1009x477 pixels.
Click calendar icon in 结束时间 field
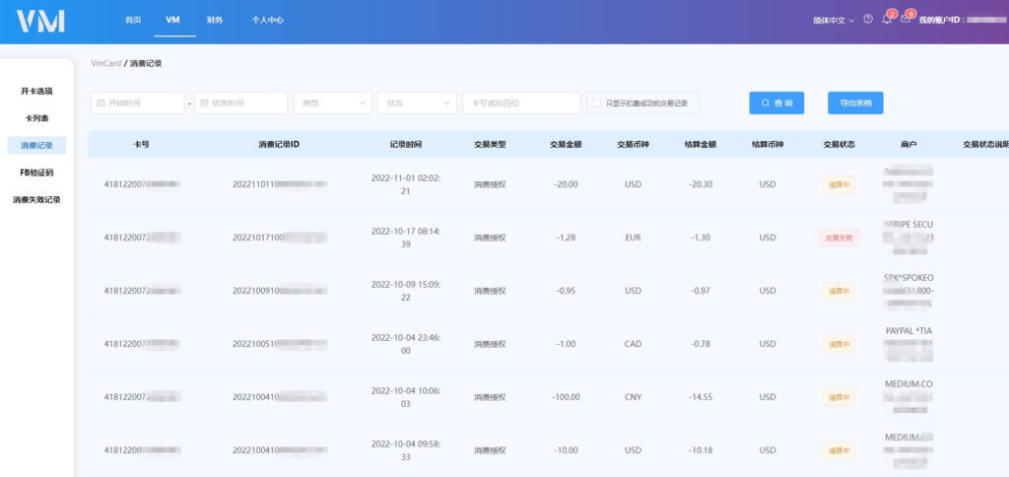tap(204, 103)
